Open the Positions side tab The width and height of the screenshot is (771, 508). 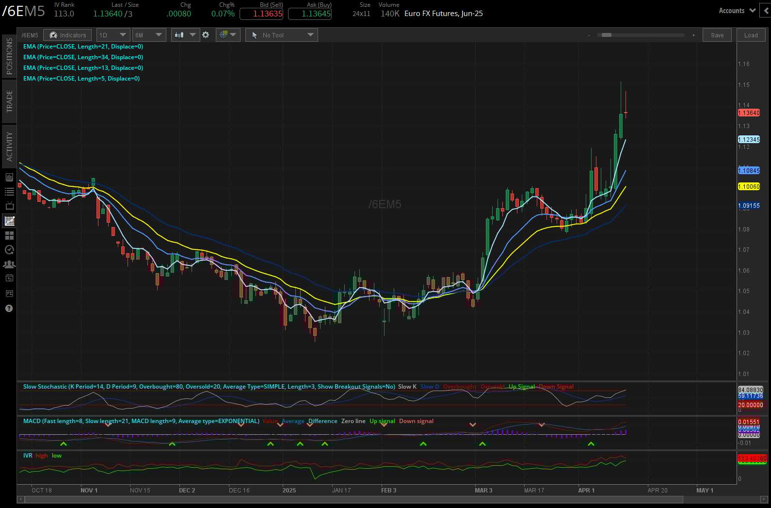coord(9,56)
